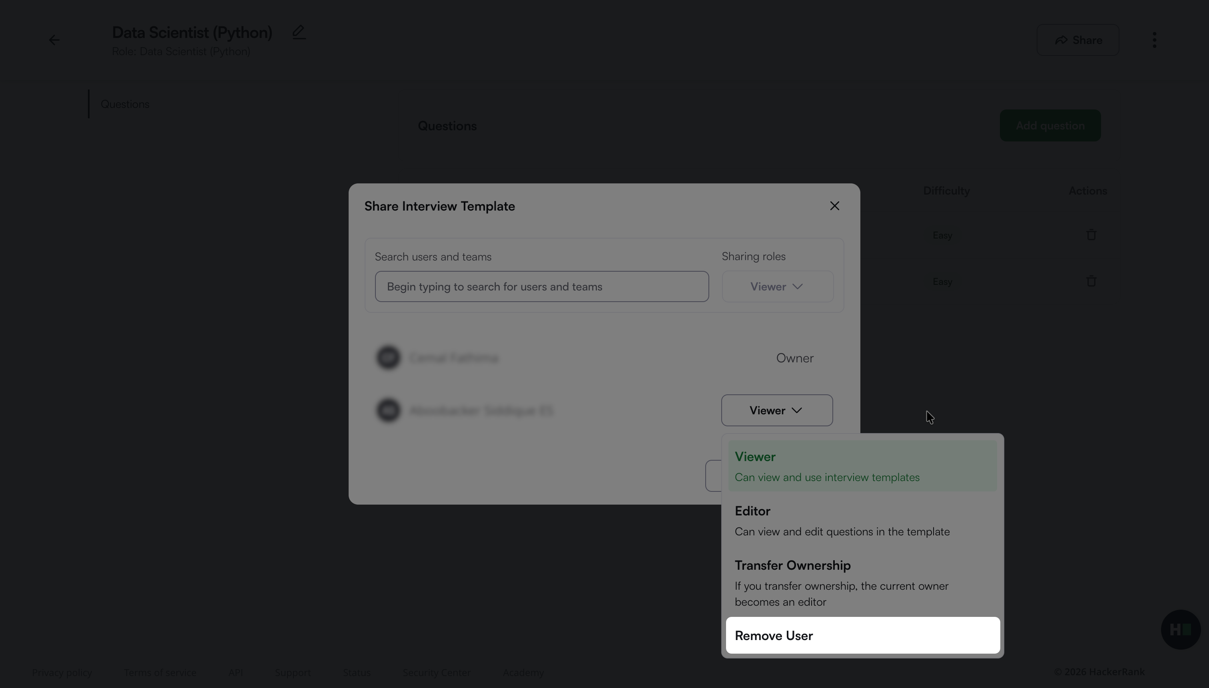Screen dimensions: 1209x688
Task: Delete the second Easy question trash icon
Action: click(1091, 281)
